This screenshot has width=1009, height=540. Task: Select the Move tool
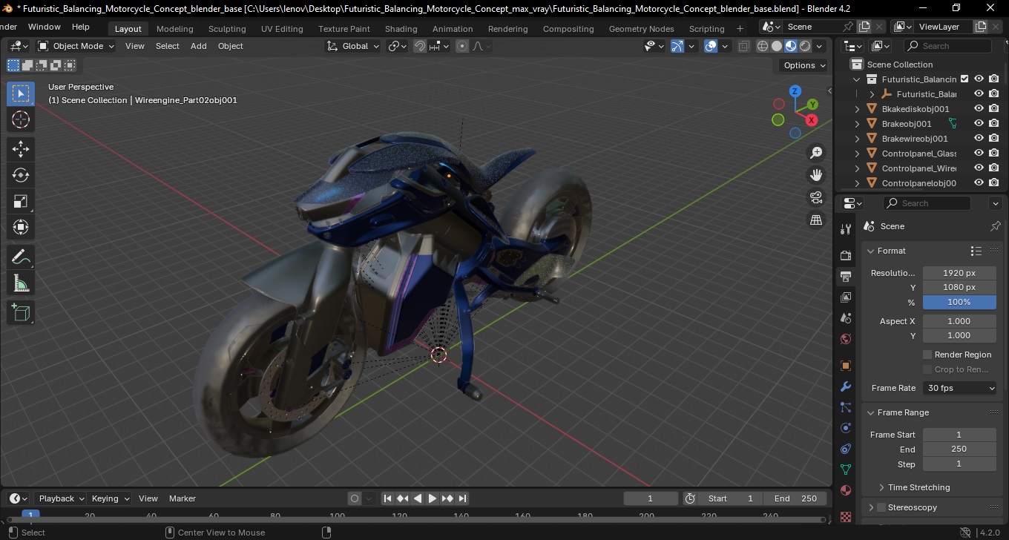point(21,149)
